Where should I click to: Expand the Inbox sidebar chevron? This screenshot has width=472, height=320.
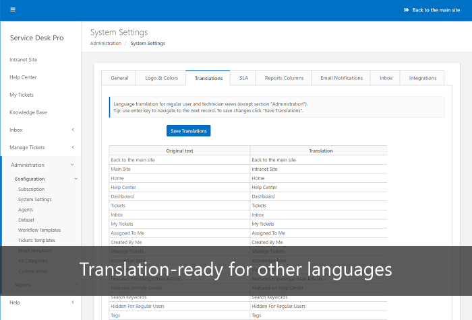pyautogui.click(x=73, y=130)
